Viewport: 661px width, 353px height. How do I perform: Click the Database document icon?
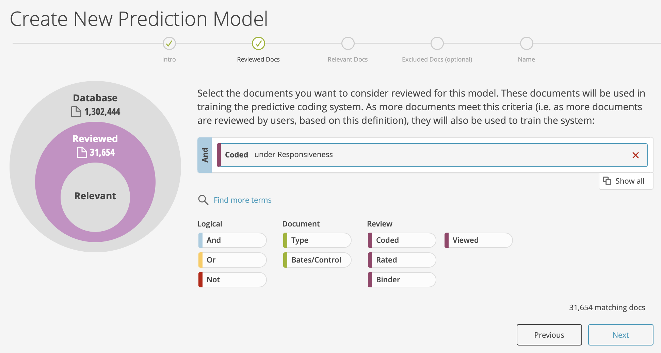(x=76, y=112)
